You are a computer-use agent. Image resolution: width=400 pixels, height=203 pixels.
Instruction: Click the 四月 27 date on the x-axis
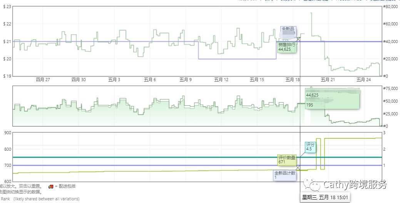(43, 80)
